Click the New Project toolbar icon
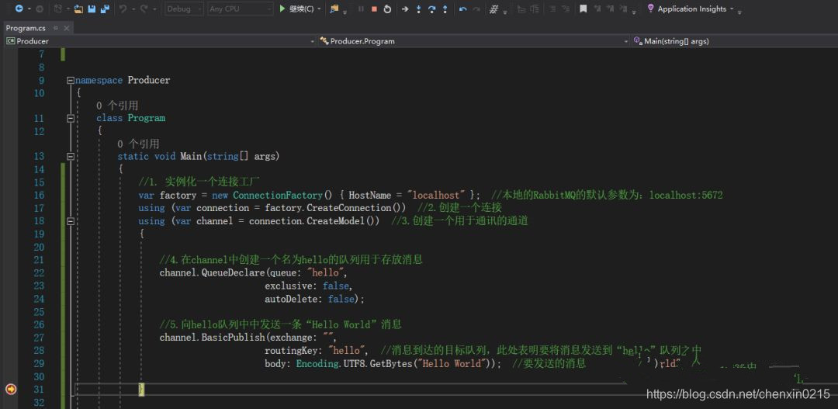 (x=59, y=9)
